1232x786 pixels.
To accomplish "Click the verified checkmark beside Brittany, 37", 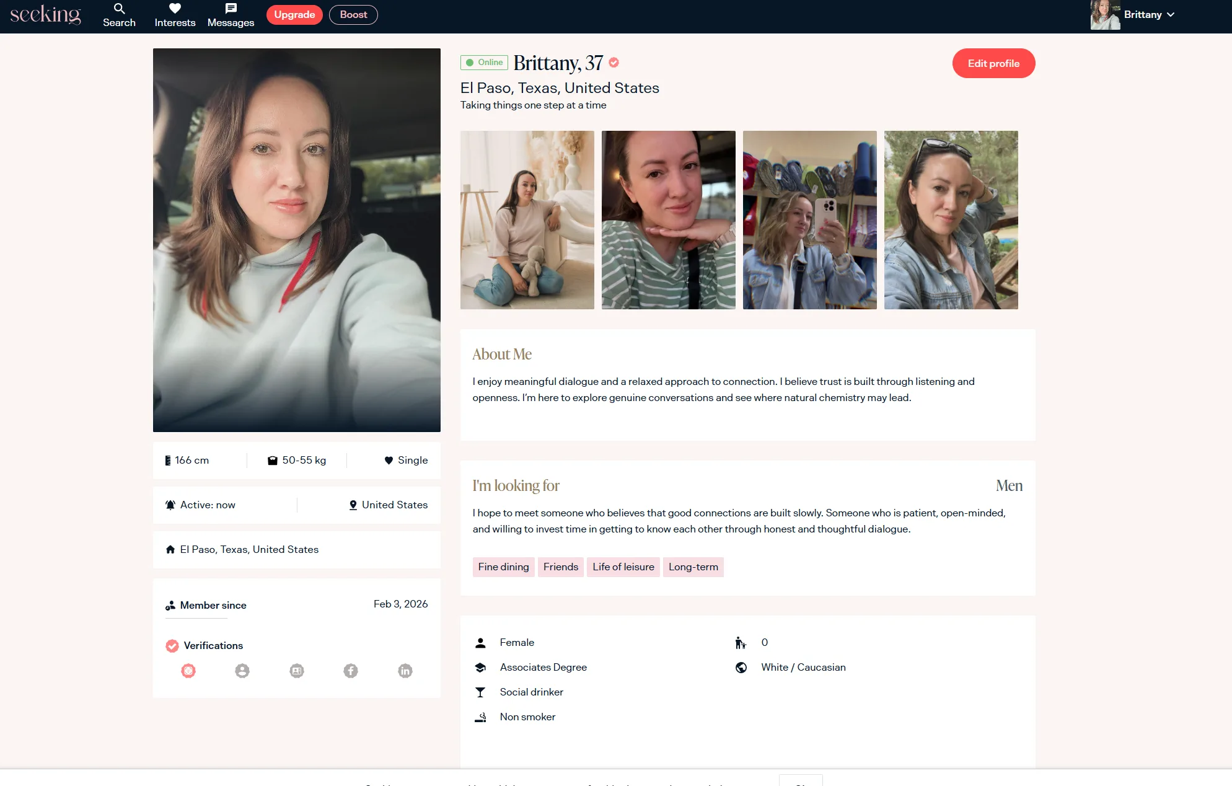I will click(x=614, y=63).
